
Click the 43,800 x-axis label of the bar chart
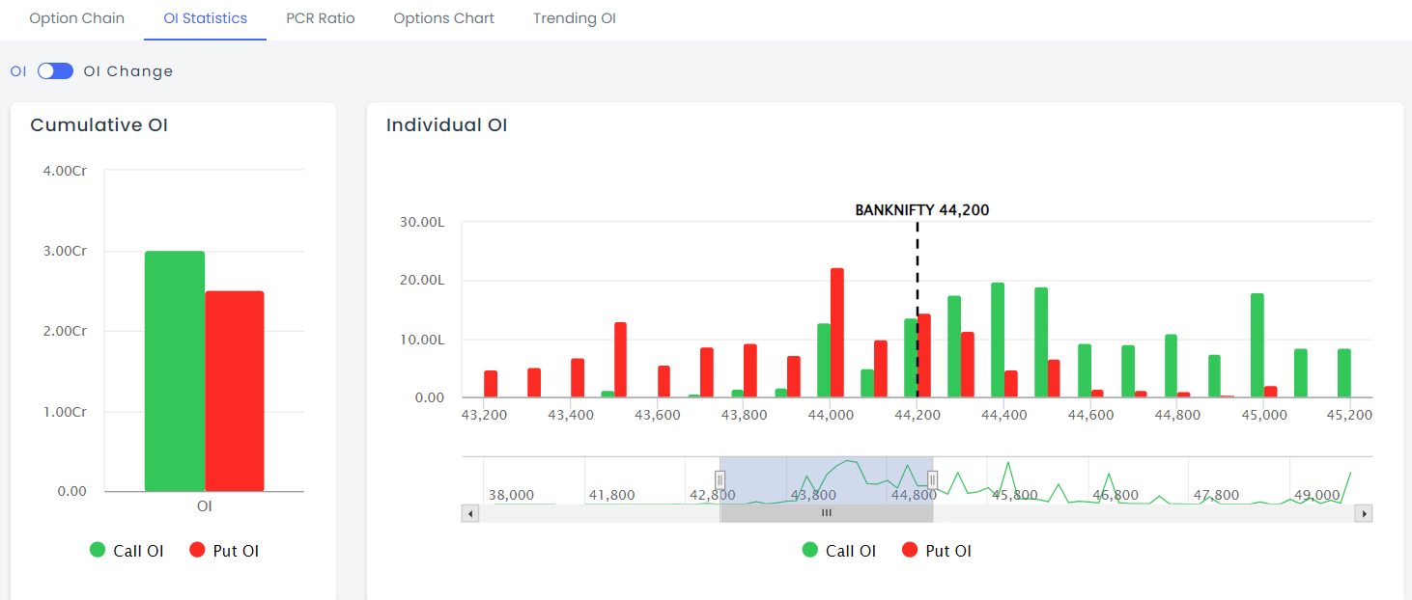[744, 415]
